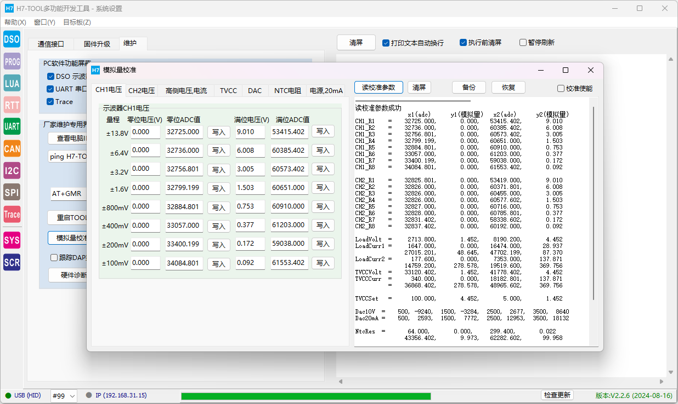
Task: Uncheck the 执行前清屏 option
Action: tap(464, 43)
